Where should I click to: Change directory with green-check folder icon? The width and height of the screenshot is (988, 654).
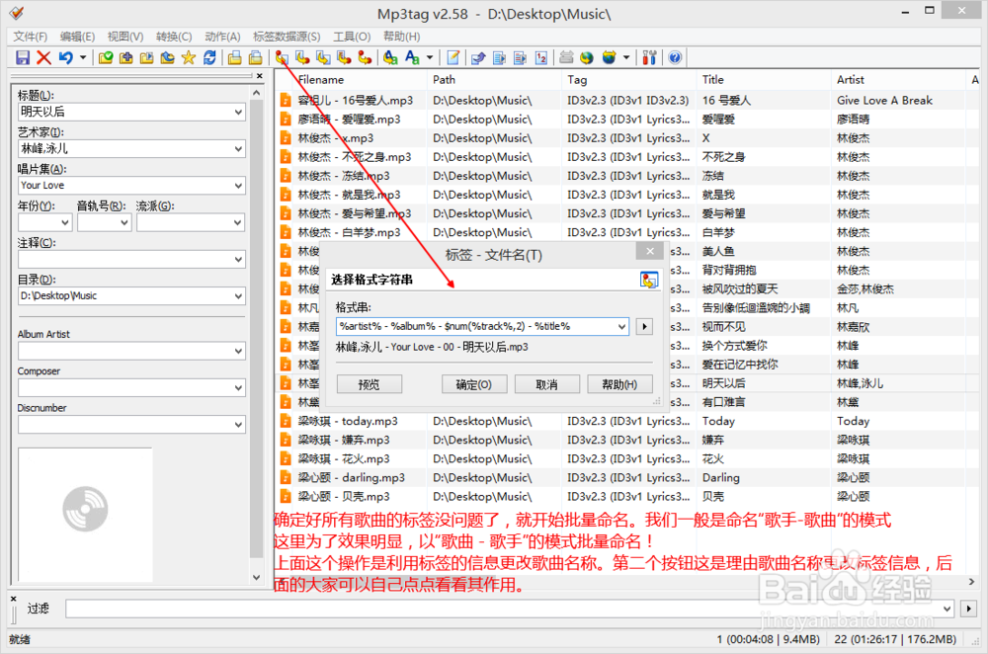tap(106, 58)
